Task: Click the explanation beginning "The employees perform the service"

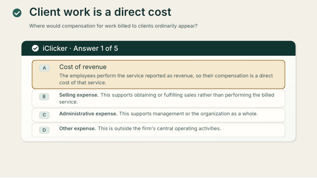Action: [166, 79]
